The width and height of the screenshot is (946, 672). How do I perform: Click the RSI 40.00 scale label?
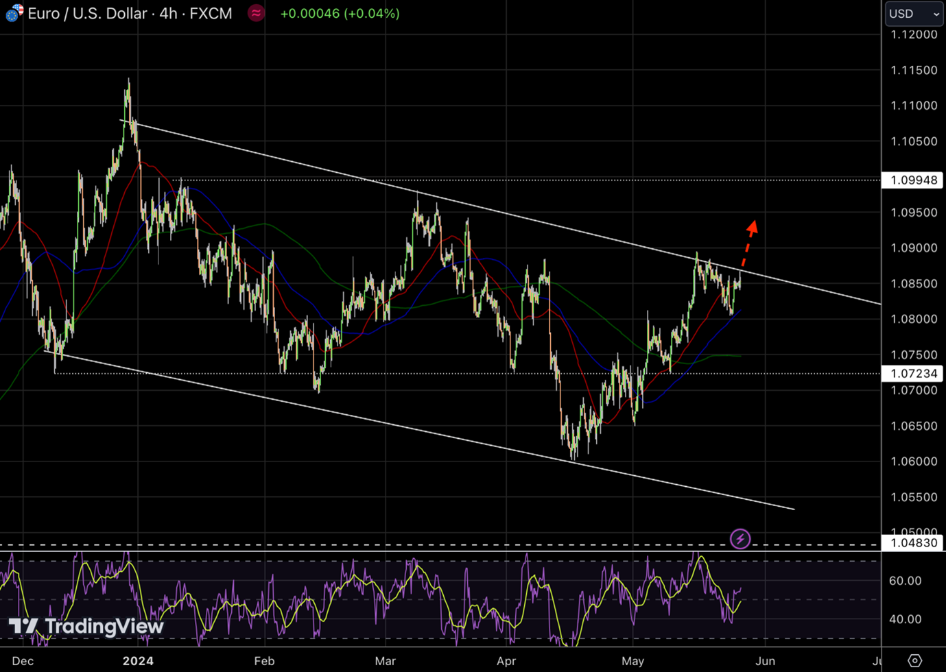point(905,619)
